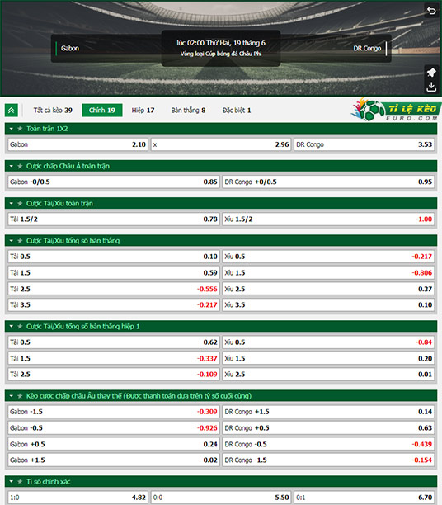Pick total goals Xỉu 2.5 at 0.37
This screenshot has width=442, height=505.
coord(328,289)
